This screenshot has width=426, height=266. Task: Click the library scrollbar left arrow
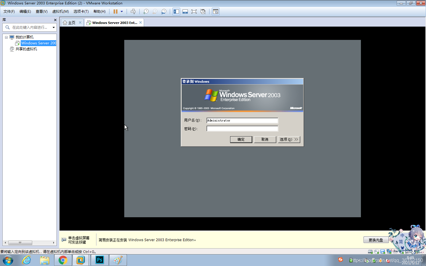[x=5, y=243]
